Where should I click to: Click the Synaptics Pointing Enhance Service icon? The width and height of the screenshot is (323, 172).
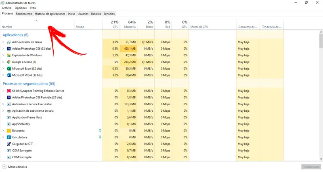(9, 91)
